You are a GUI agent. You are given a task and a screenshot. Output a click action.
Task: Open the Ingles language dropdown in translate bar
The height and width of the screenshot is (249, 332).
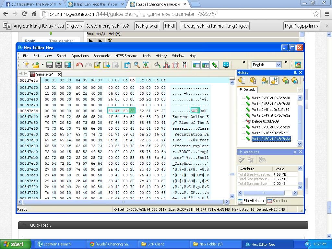[x=75, y=26]
